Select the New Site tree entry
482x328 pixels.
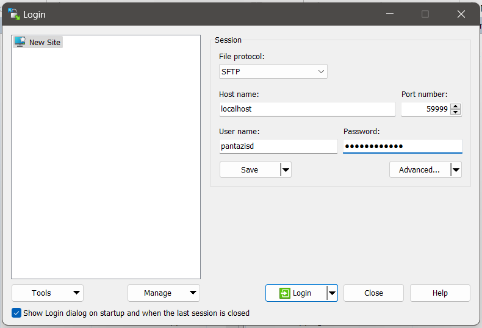[x=45, y=43]
